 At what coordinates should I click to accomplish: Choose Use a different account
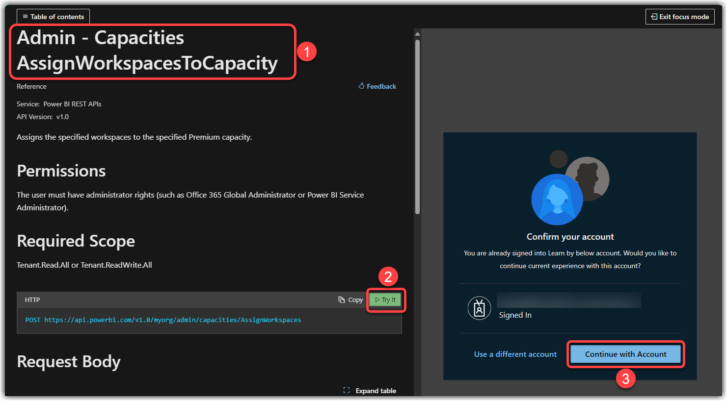coord(515,354)
